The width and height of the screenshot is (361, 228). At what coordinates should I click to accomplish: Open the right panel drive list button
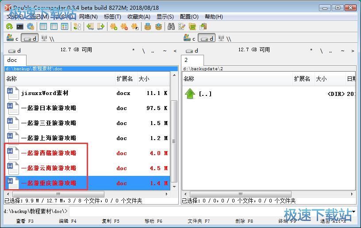tap(192, 50)
